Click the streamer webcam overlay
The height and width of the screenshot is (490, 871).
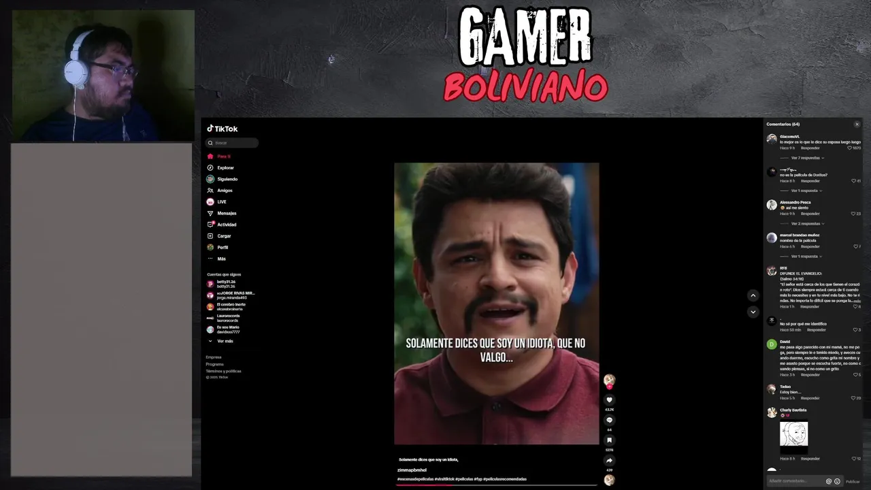pyautogui.click(x=103, y=76)
